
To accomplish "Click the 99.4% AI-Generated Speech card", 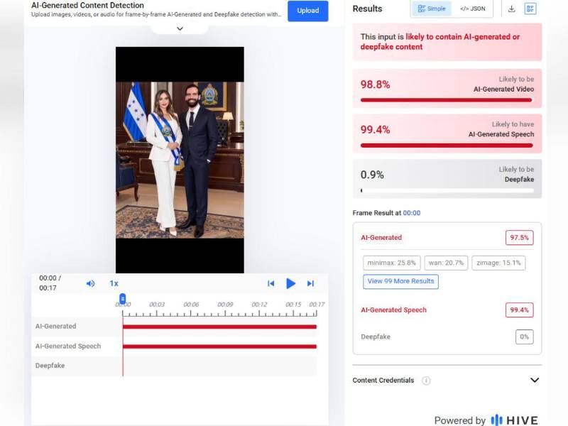I will tap(447, 133).
